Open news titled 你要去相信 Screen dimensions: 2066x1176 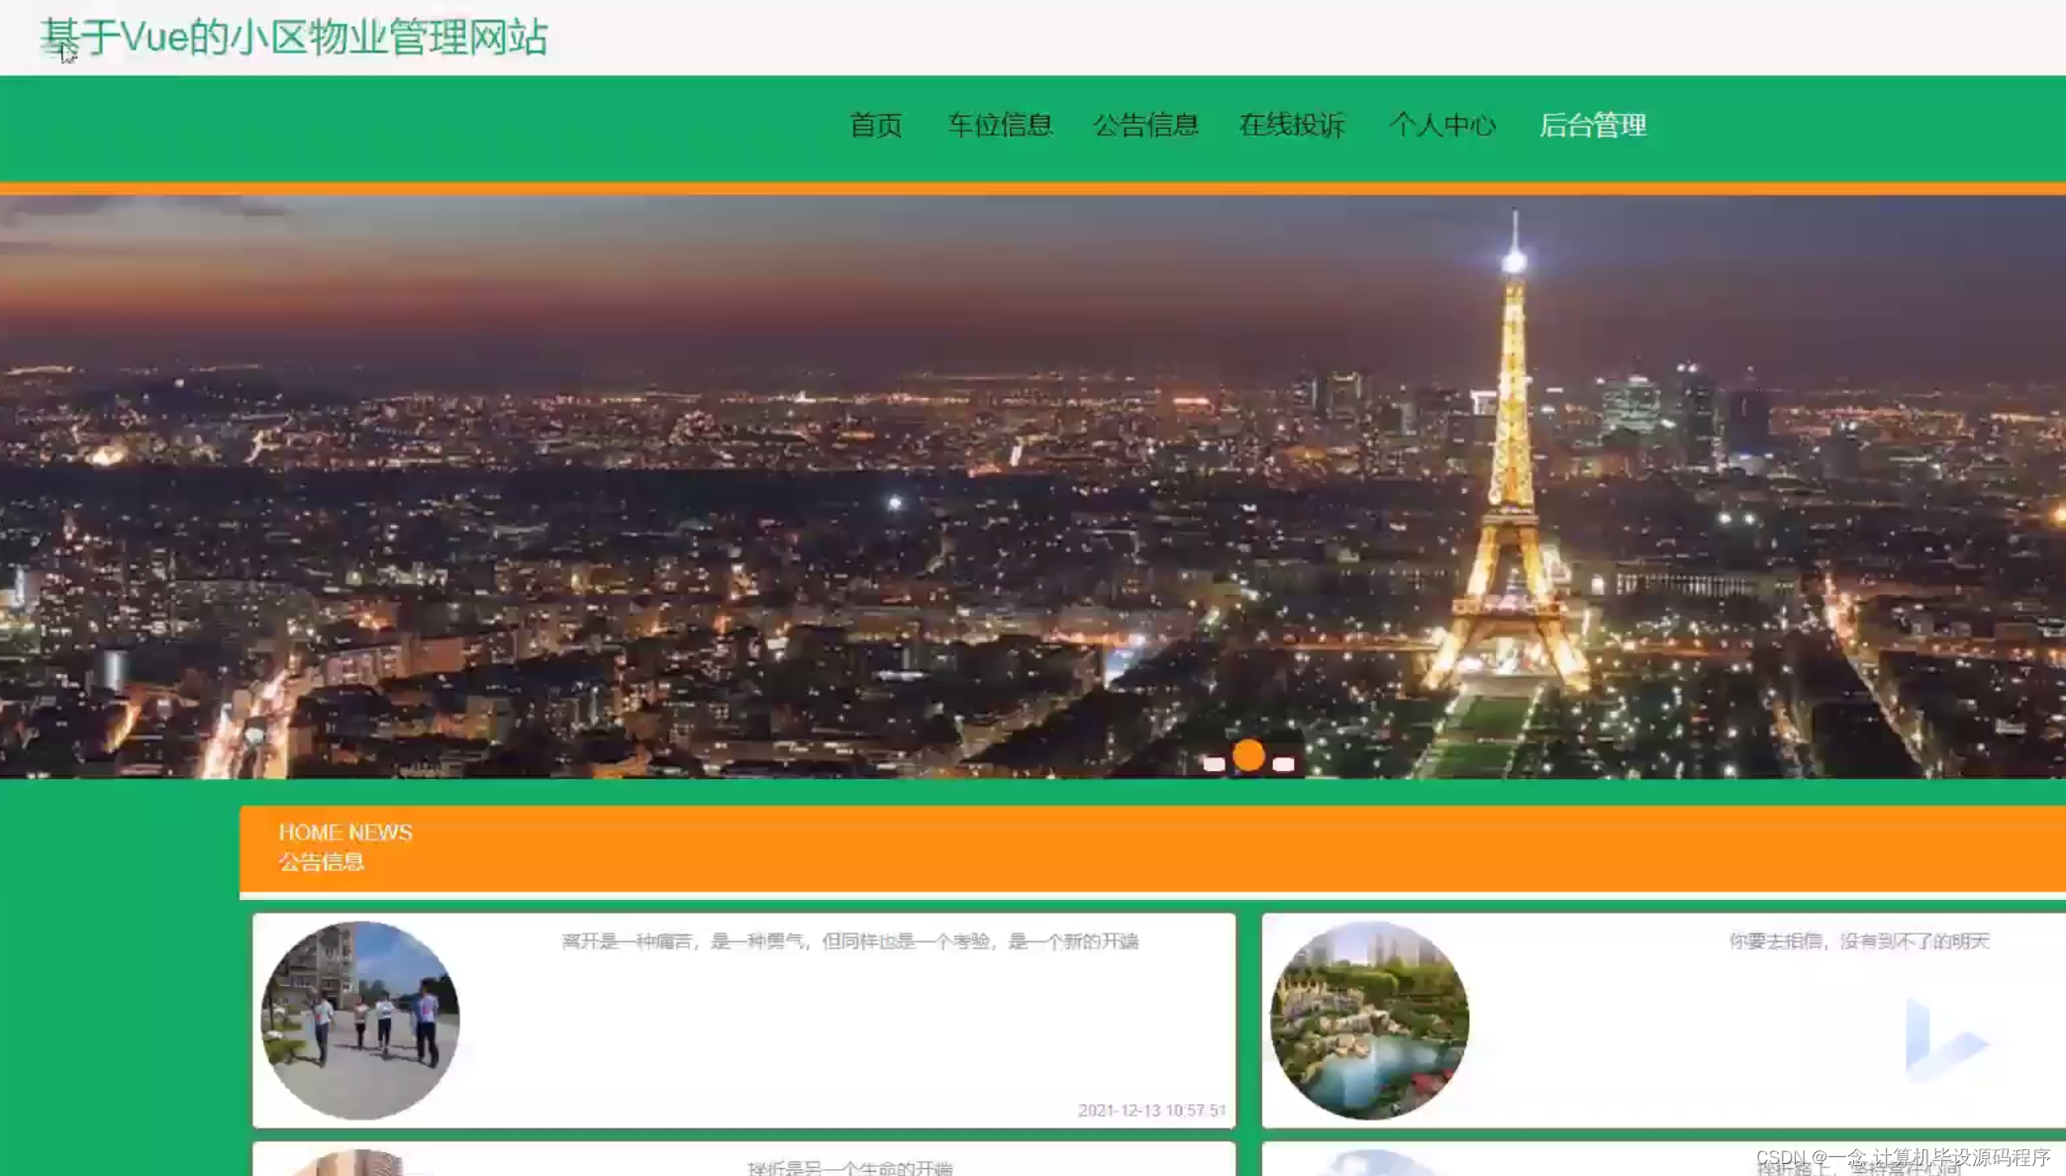[x=1858, y=941]
